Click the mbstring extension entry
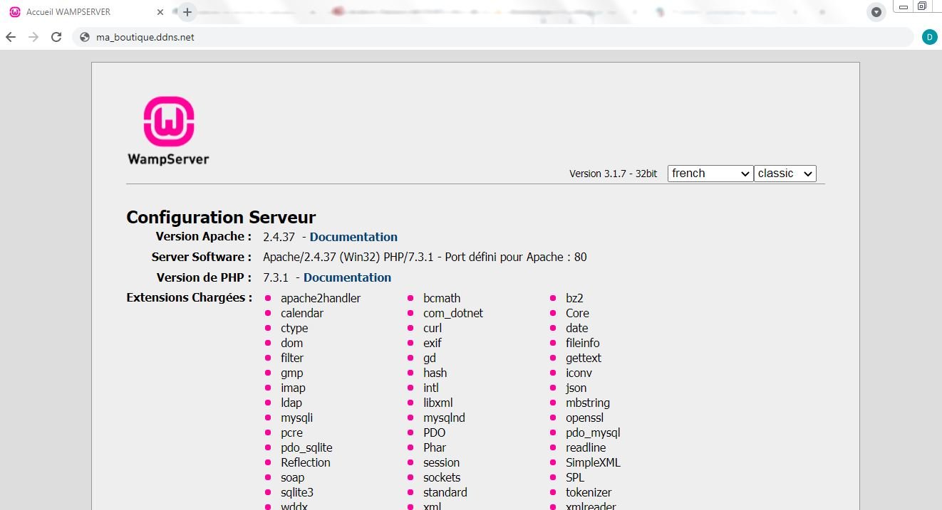The height and width of the screenshot is (510, 942). [x=588, y=403]
